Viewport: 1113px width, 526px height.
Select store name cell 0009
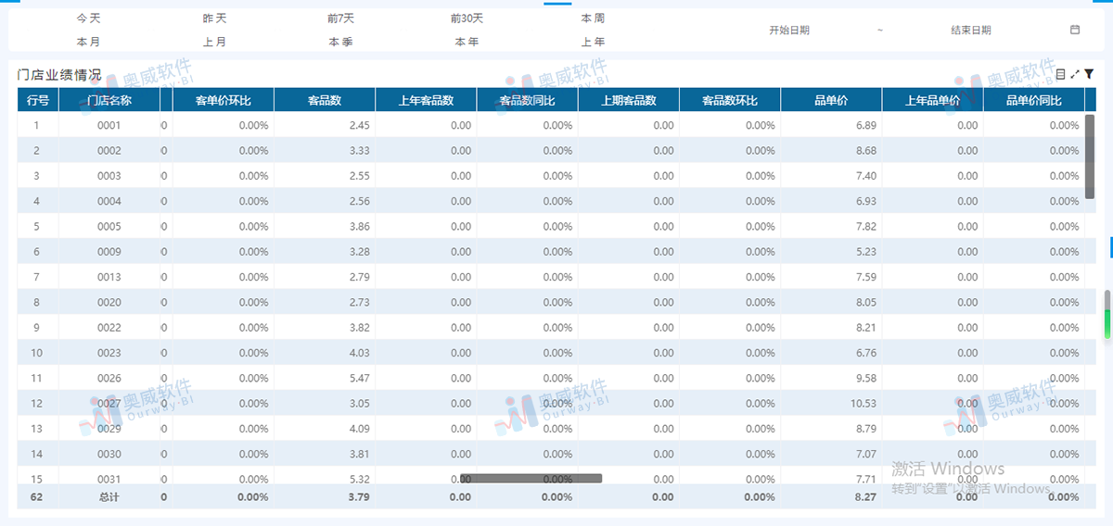[109, 252]
